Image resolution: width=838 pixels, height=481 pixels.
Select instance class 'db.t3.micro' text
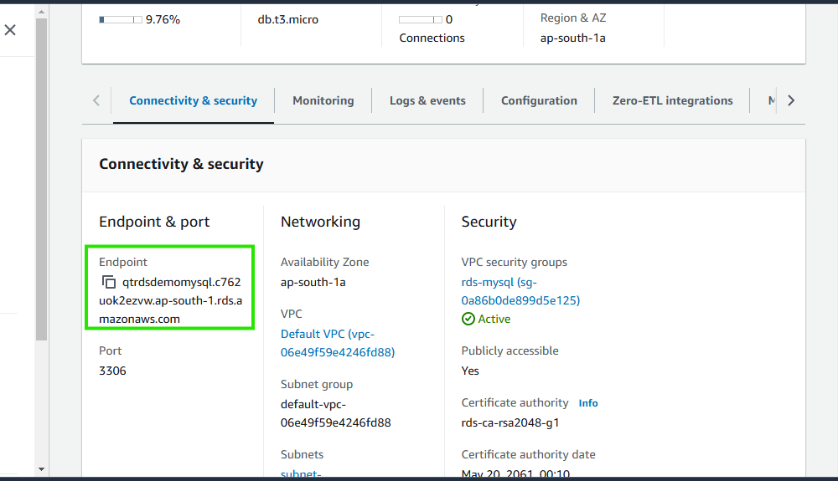pyautogui.click(x=288, y=20)
